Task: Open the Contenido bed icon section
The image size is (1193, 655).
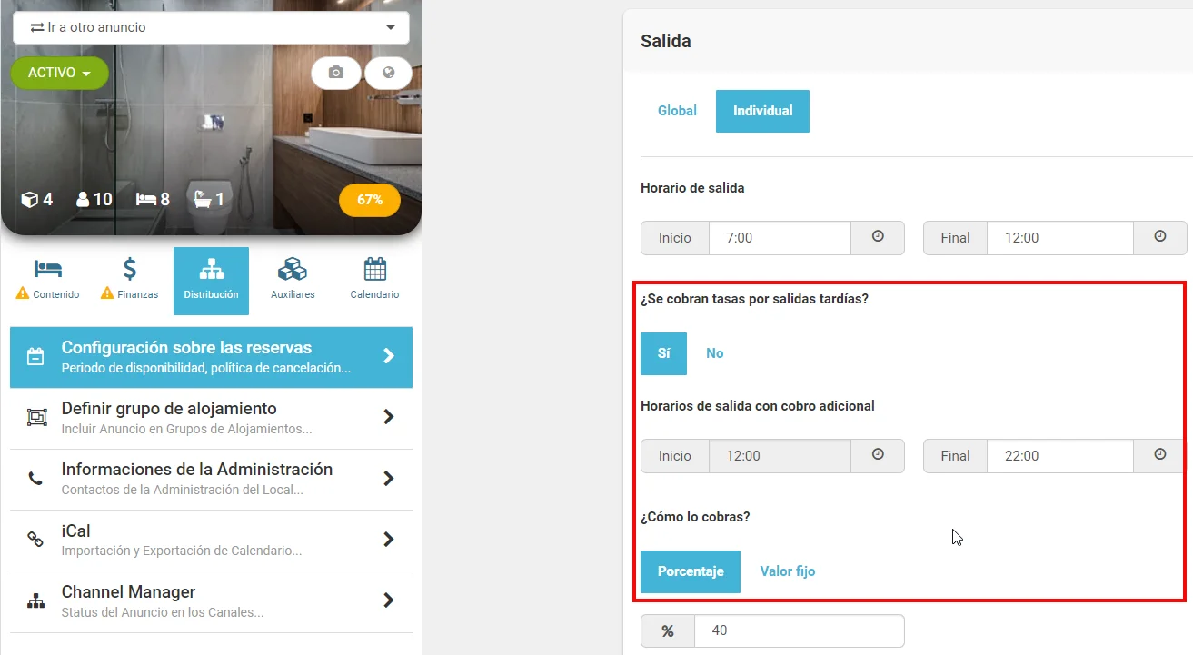Action: pos(48,279)
